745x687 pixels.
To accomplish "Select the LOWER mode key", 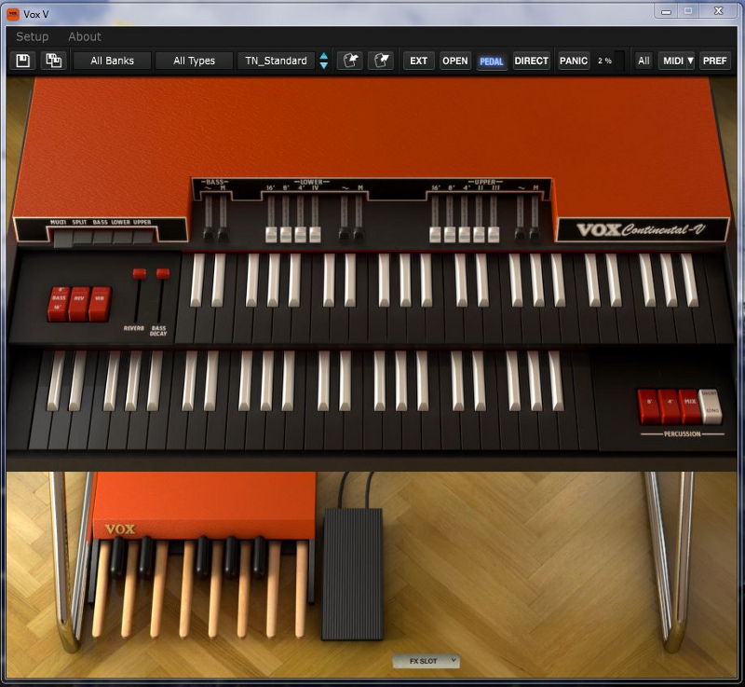I will point(123,238).
